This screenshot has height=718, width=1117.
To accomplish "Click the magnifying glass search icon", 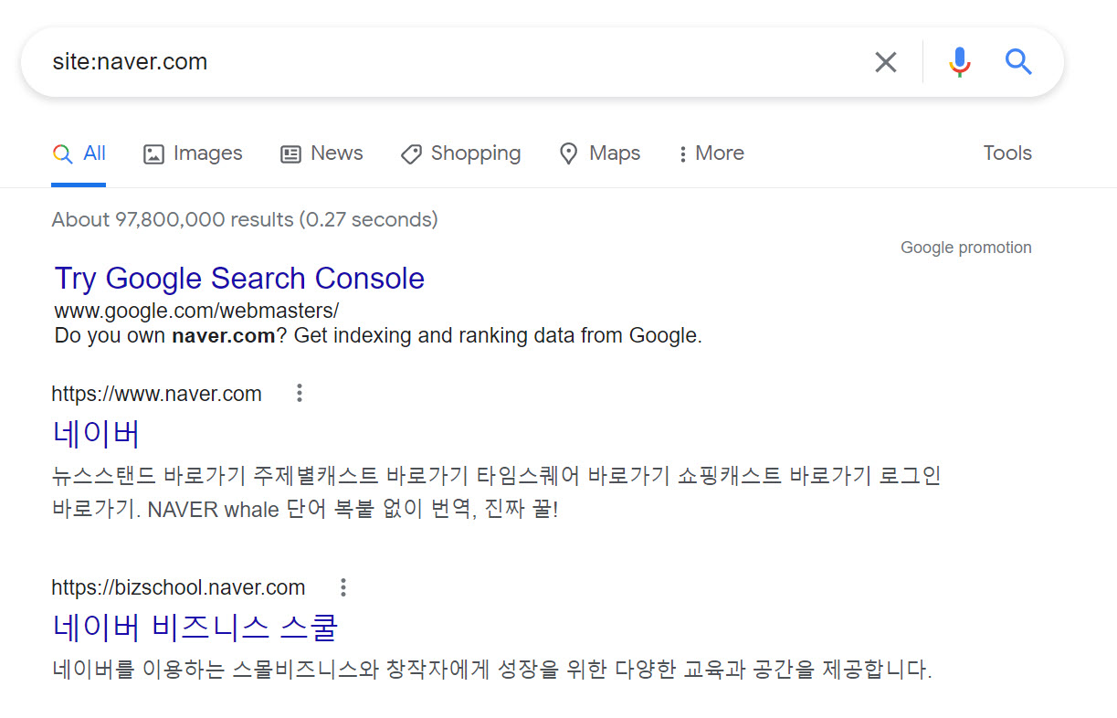I will coord(1017,61).
